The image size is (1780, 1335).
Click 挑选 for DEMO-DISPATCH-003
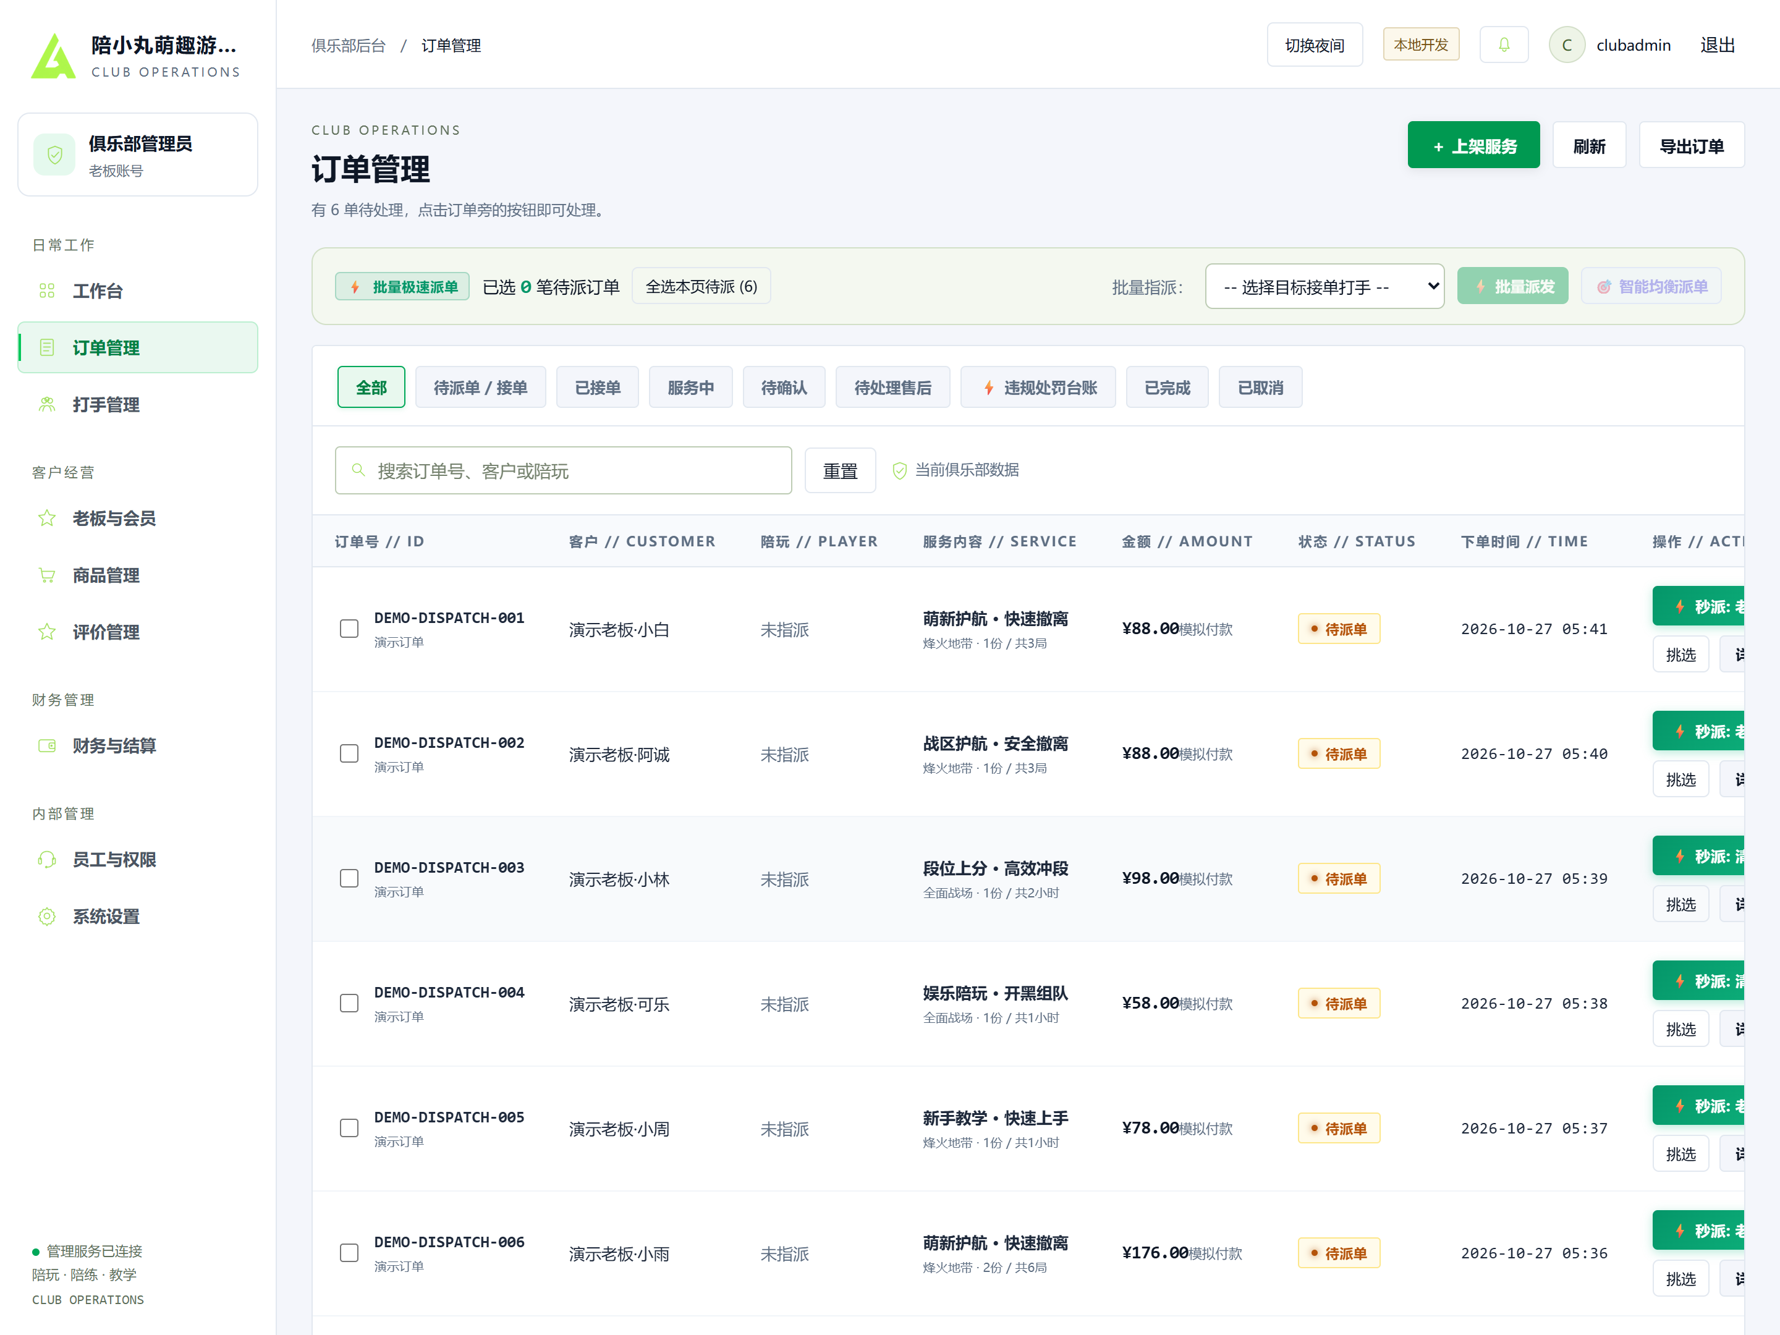coord(1680,904)
